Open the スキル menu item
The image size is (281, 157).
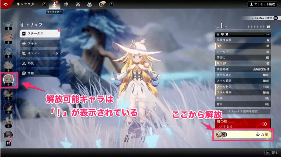(x=40, y=43)
